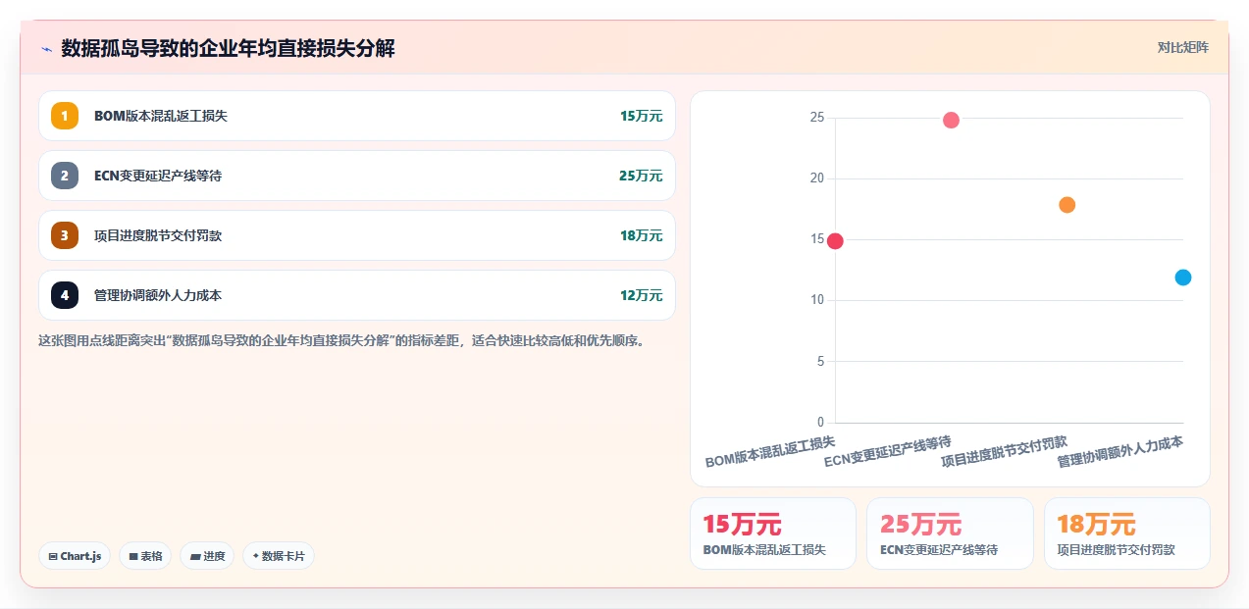Click the 表格 tag
The width and height of the screenshot is (1249, 609).
point(145,556)
